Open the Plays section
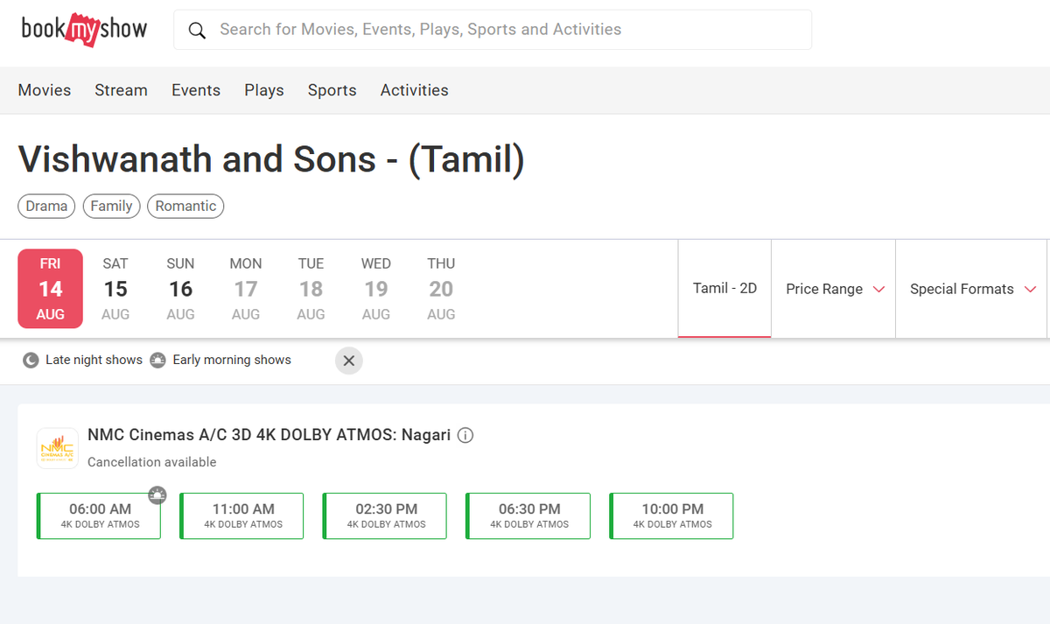Viewport: 1050px width, 624px height. (x=264, y=90)
